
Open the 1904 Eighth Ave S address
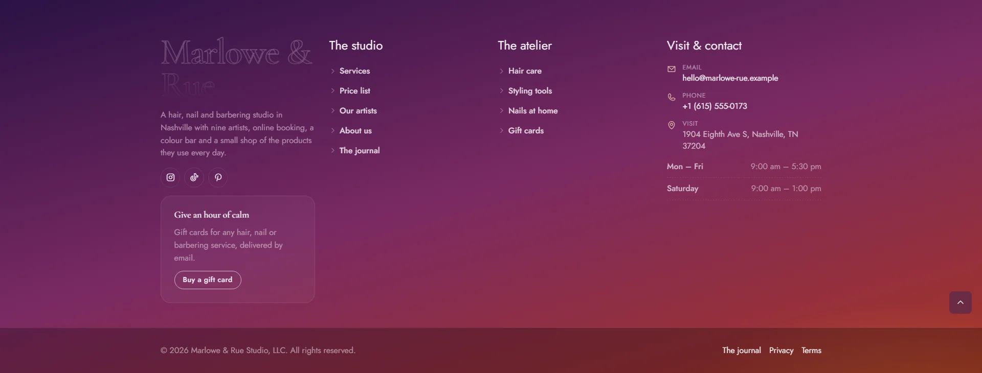[x=740, y=140]
